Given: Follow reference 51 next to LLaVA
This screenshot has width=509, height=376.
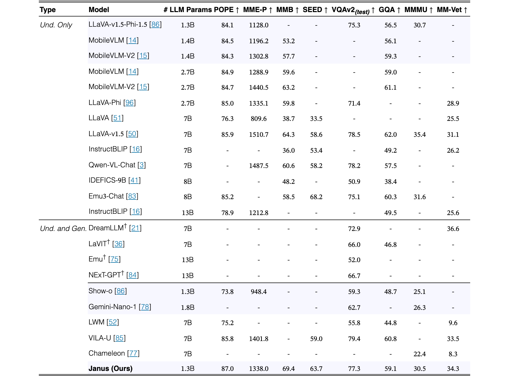Looking at the screenshot, I should (x=117, y=118).
